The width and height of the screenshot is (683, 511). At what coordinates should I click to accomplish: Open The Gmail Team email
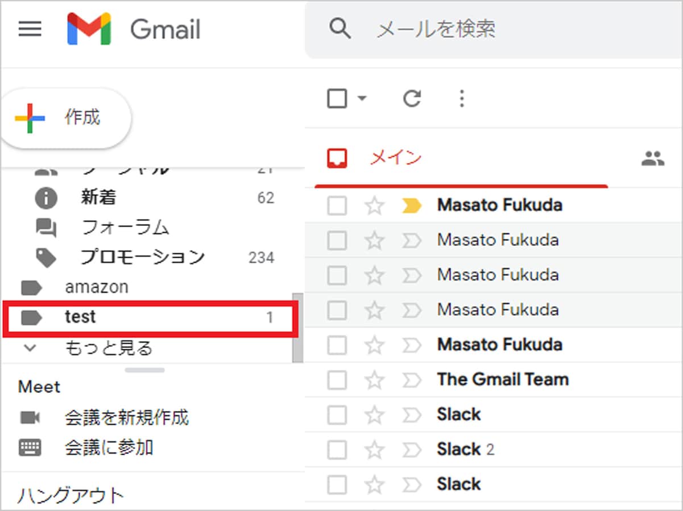[x=503, y=379]
